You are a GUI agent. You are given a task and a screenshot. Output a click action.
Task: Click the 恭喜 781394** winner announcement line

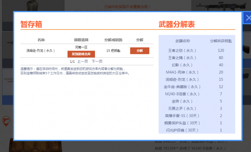pos(190,148)
